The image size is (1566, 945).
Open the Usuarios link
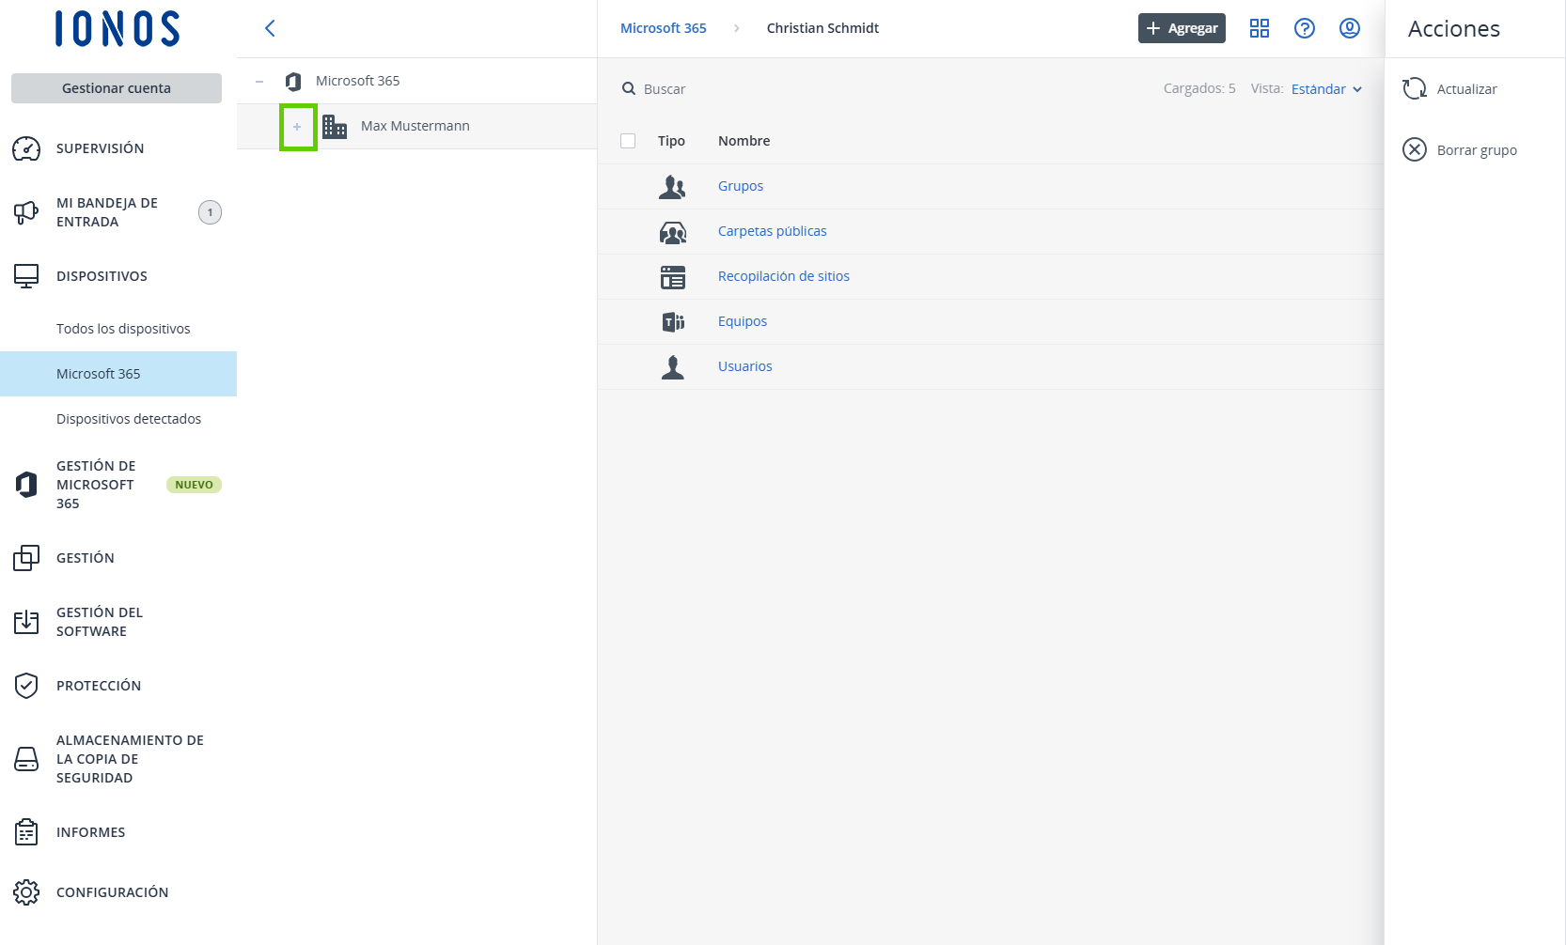tap(744, 366)
